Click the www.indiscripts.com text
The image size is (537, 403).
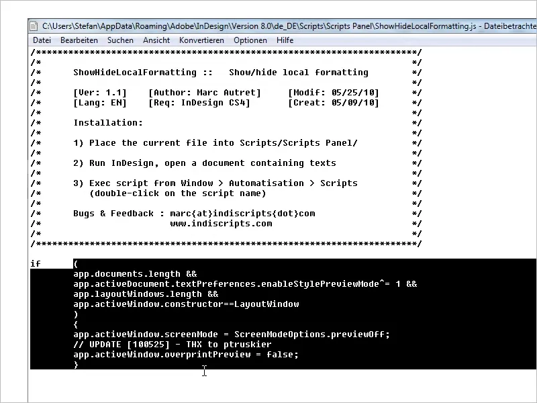point(221,224)
